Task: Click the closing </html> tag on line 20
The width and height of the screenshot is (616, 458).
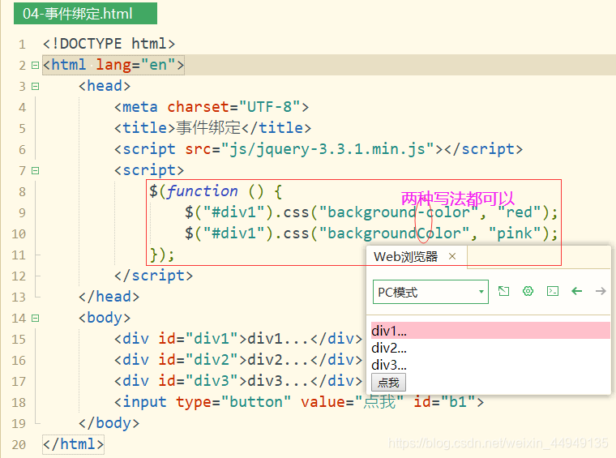Action: point(74,445)
